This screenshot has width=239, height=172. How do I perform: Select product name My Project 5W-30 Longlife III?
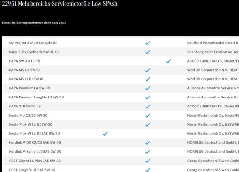tap(33, 43)
